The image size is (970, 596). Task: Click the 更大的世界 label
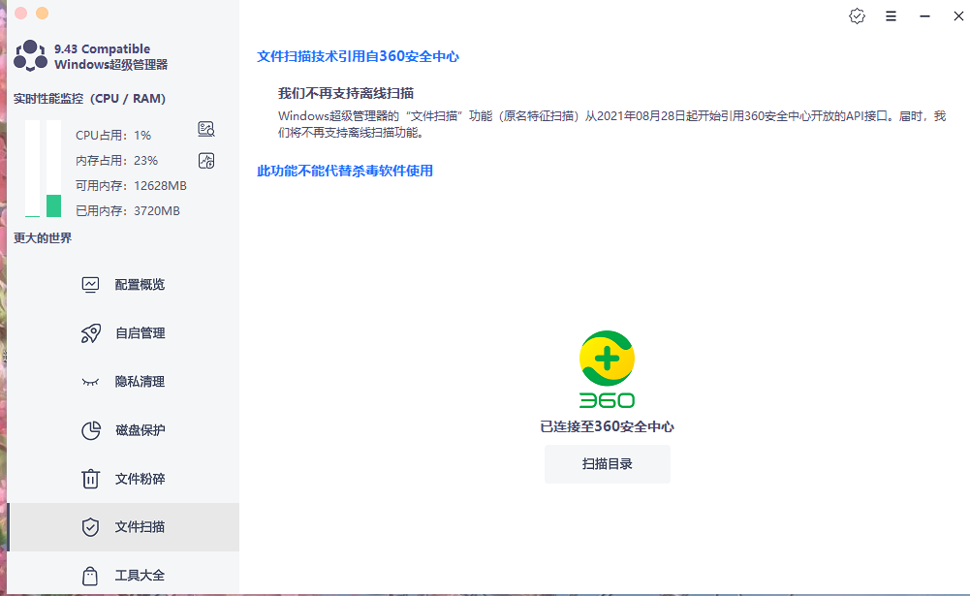pyautogui.click(x=43, y=238)
